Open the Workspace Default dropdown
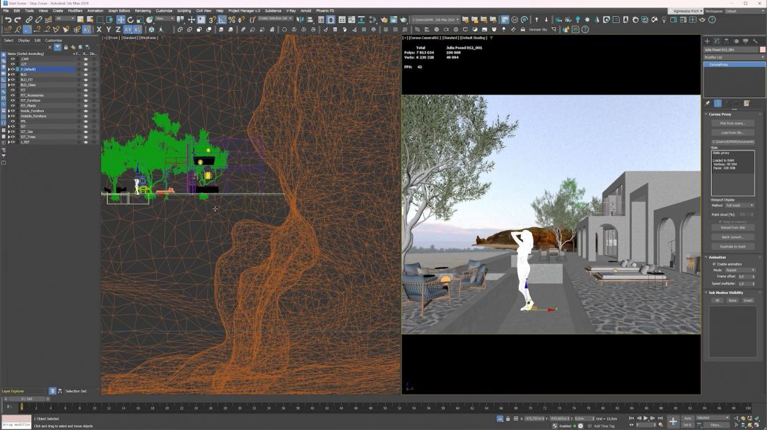 (745, 10)
